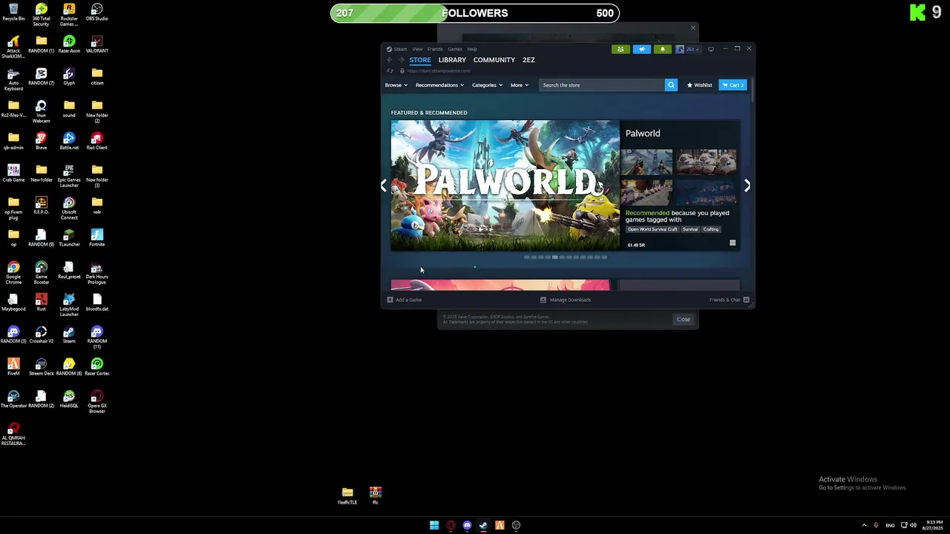The image size is (950, 534).
Task: Select the Epic Games Launcher icon
Action: click(x=69, y=177)
